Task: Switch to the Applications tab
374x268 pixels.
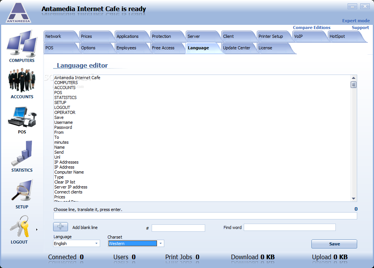Action: click(x=132, y=37)
